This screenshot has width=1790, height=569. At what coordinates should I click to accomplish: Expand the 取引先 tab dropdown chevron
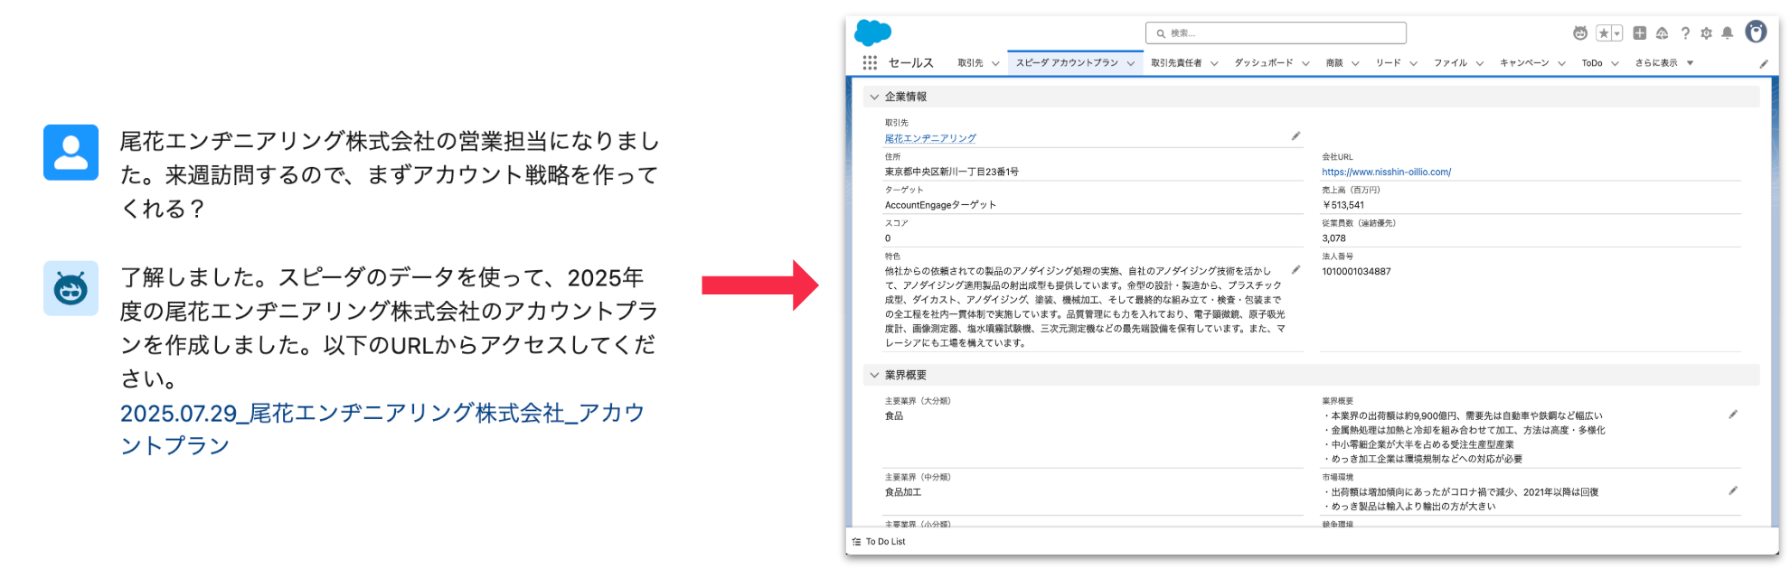point(995,63)
